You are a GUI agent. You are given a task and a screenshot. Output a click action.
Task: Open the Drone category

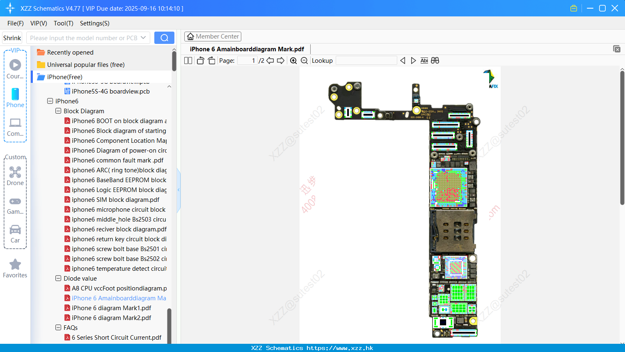click(x=15, y=176)
